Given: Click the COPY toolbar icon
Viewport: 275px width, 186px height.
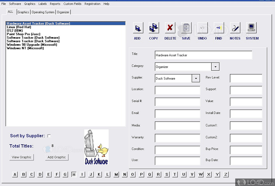Looking at the screenshot, I should coord(154,28).
